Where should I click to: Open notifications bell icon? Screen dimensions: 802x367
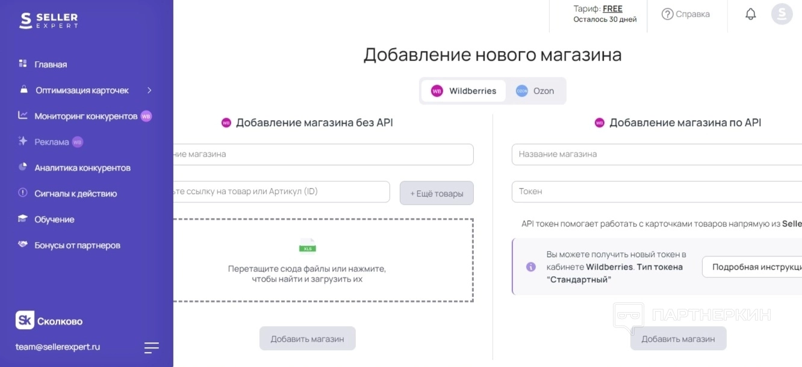[x=751, y=14]
